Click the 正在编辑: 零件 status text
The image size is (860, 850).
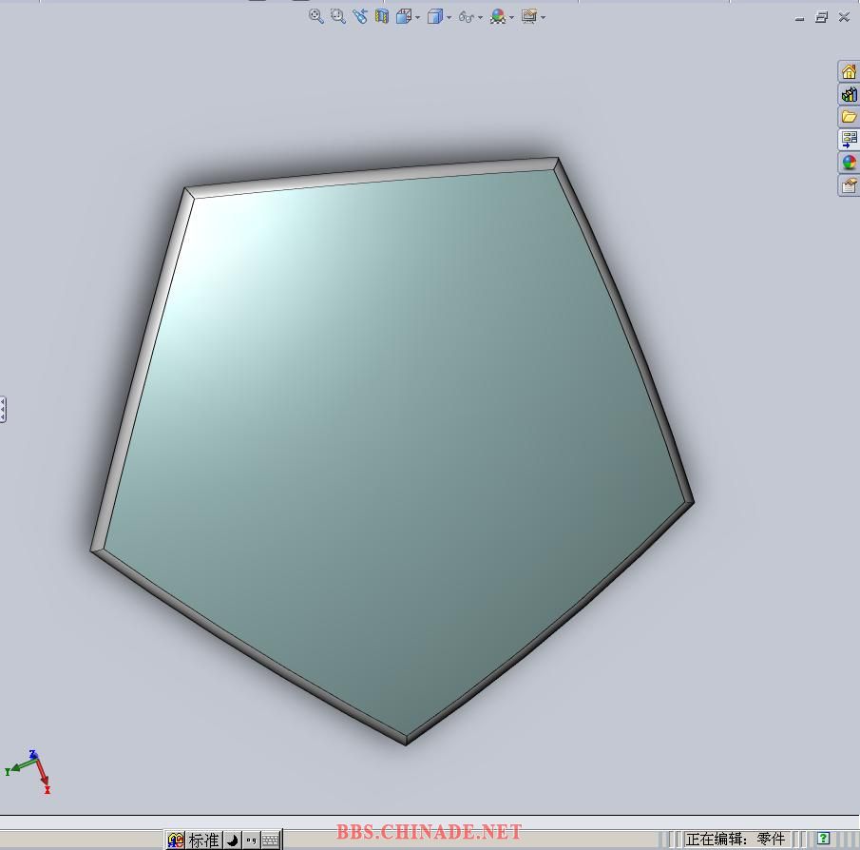coord(735,839)
